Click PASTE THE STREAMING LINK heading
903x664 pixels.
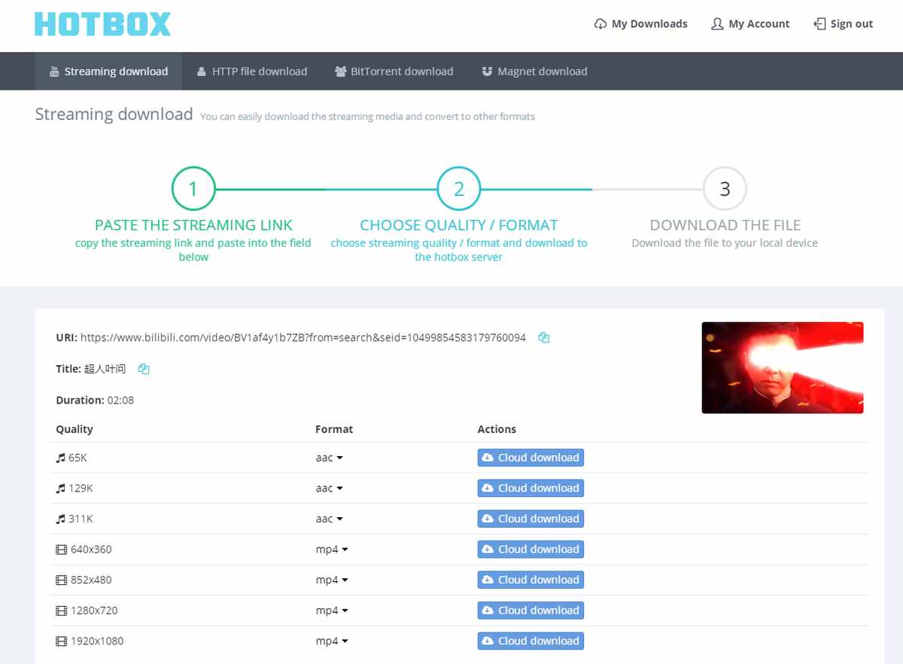pyautogui.click(x=193, y=225)
